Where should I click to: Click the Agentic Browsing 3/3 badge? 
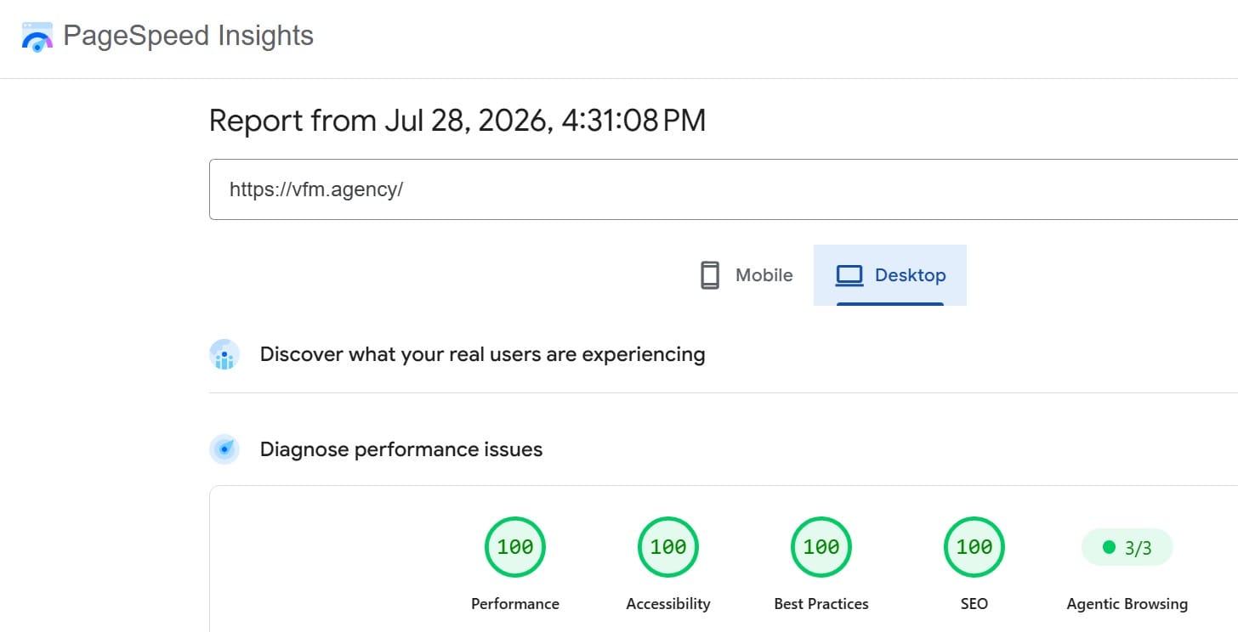click(x=1127, y=548)
